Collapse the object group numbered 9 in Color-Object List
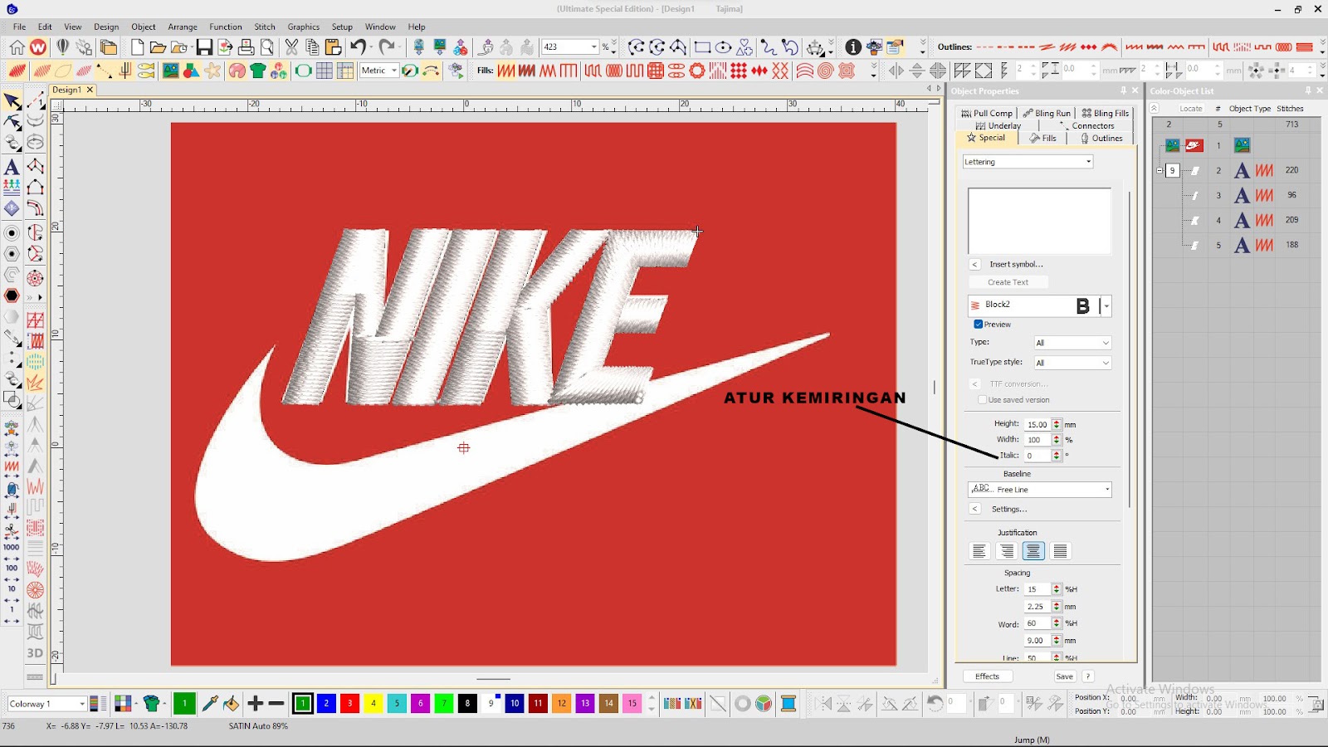1328x747 pixels. [1160, 171]
